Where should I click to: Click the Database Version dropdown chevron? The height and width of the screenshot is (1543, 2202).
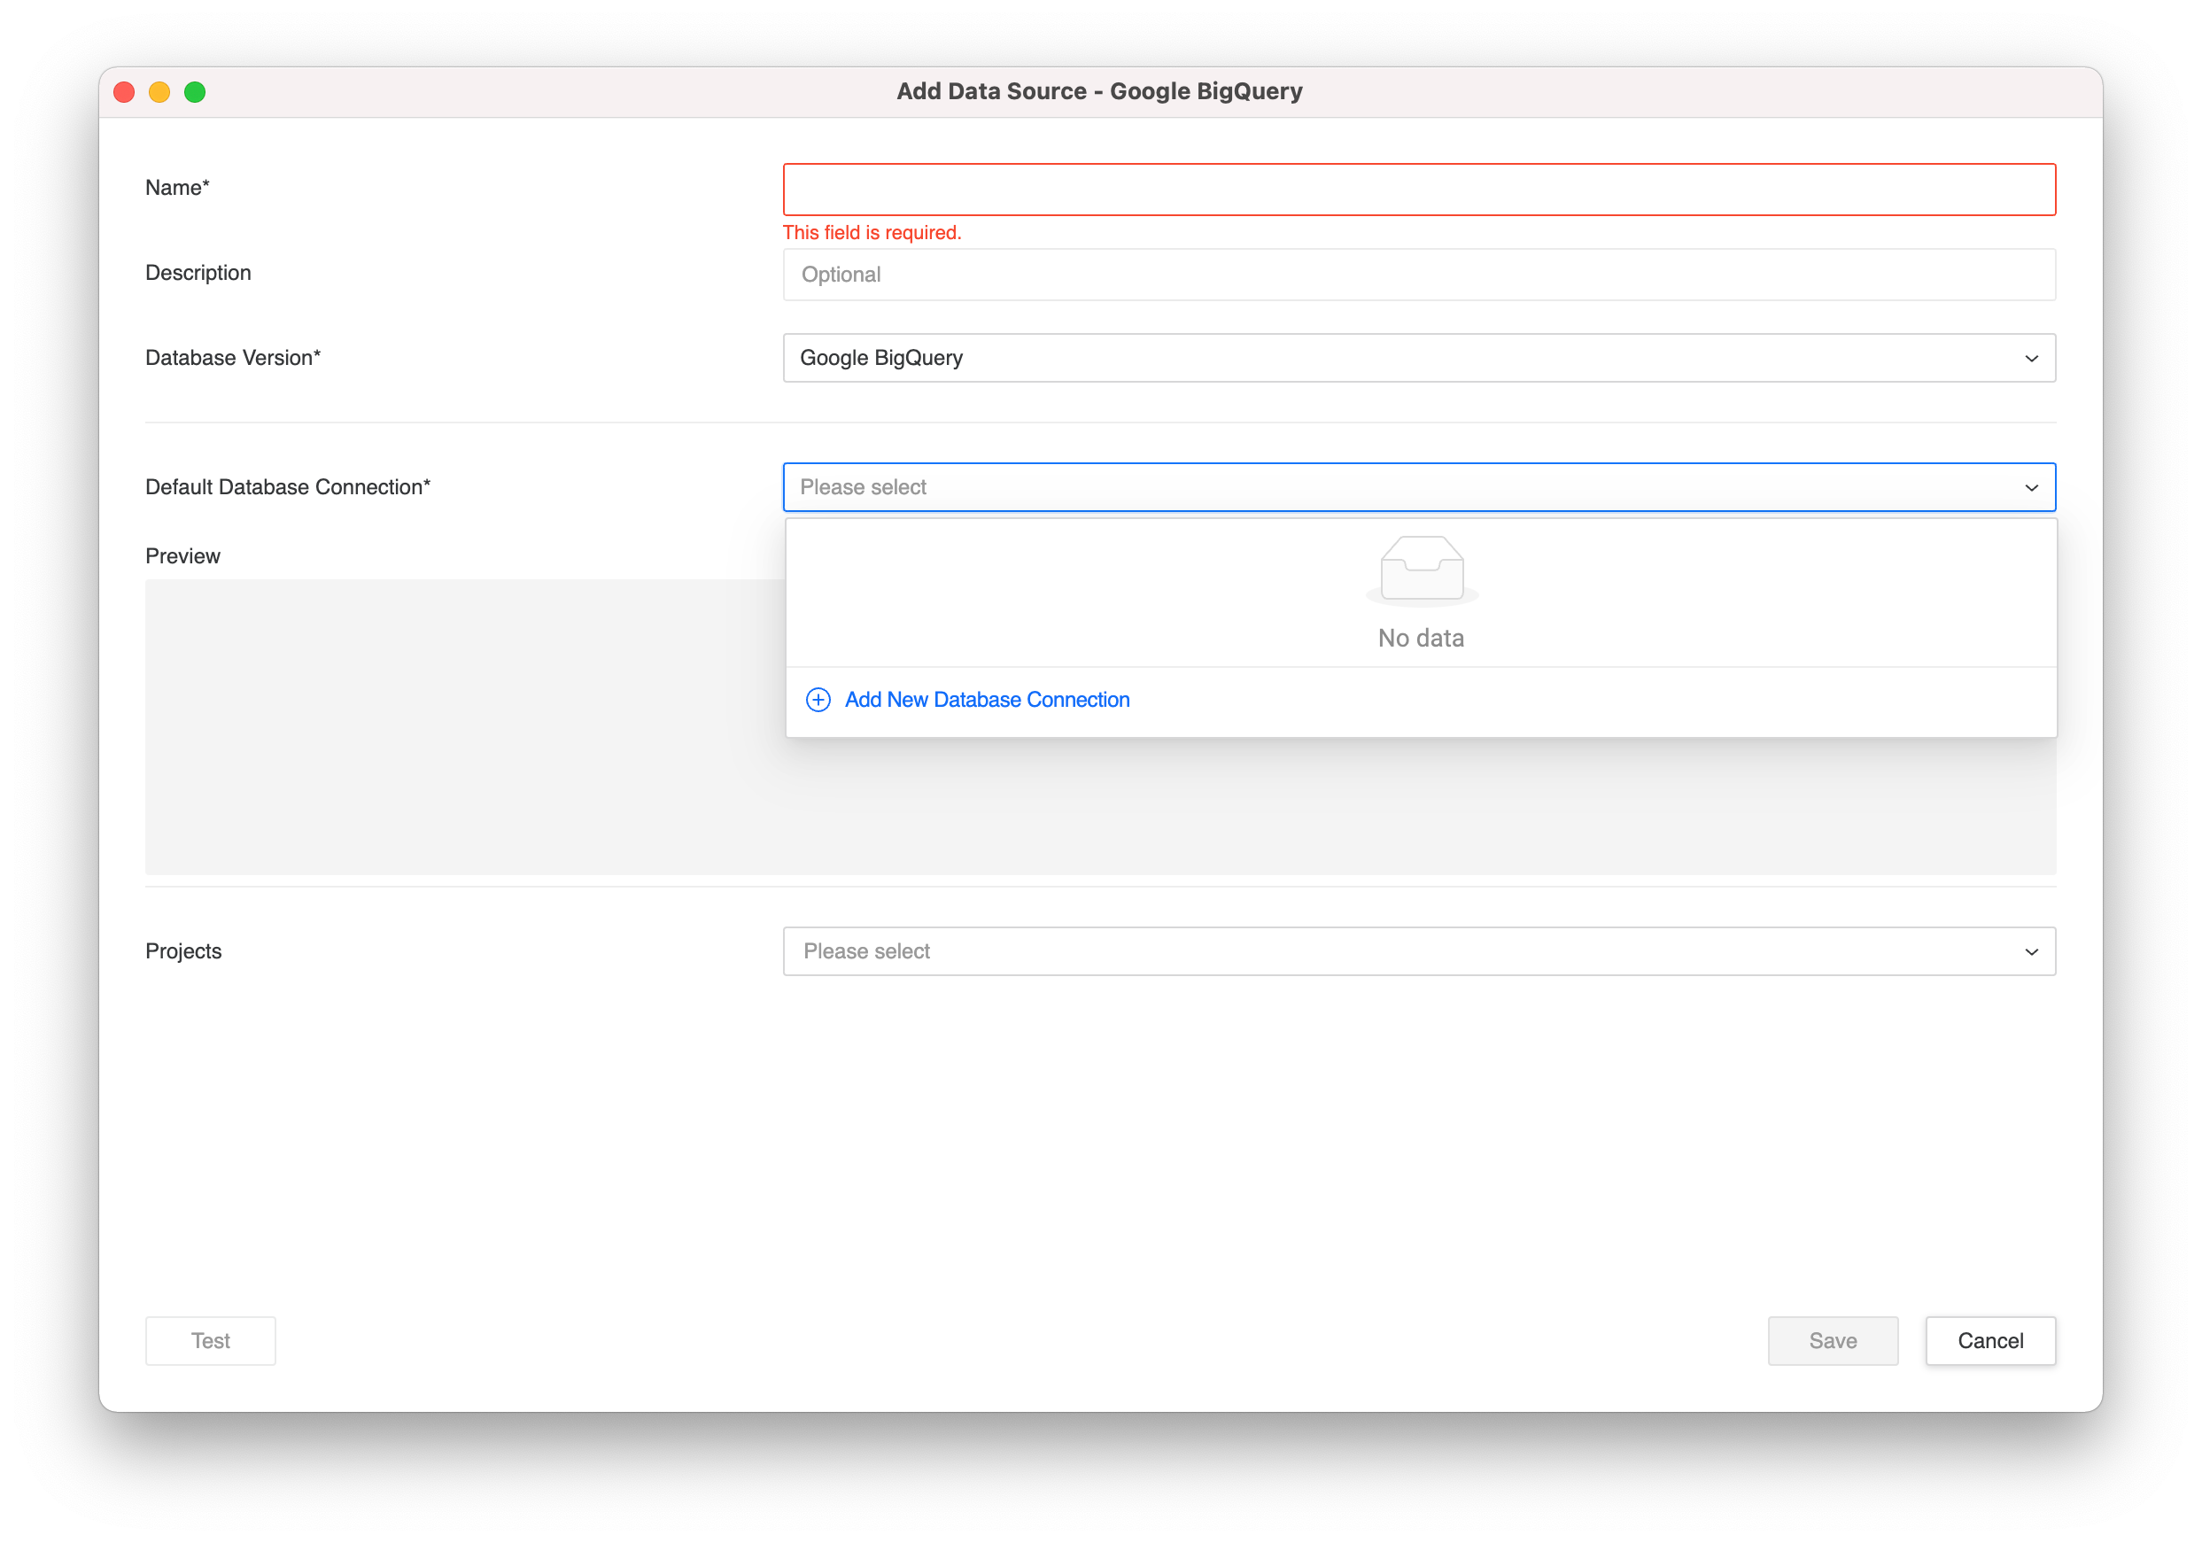[x=2030, y=359]
